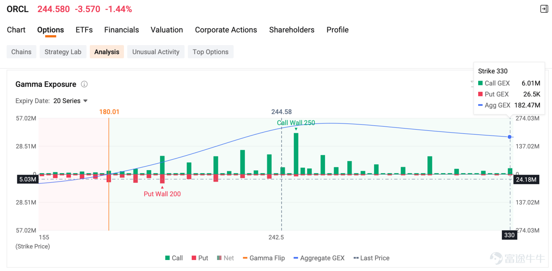Enable the Net series in legend
The image size is (552, 271).
tap(225, 258)
